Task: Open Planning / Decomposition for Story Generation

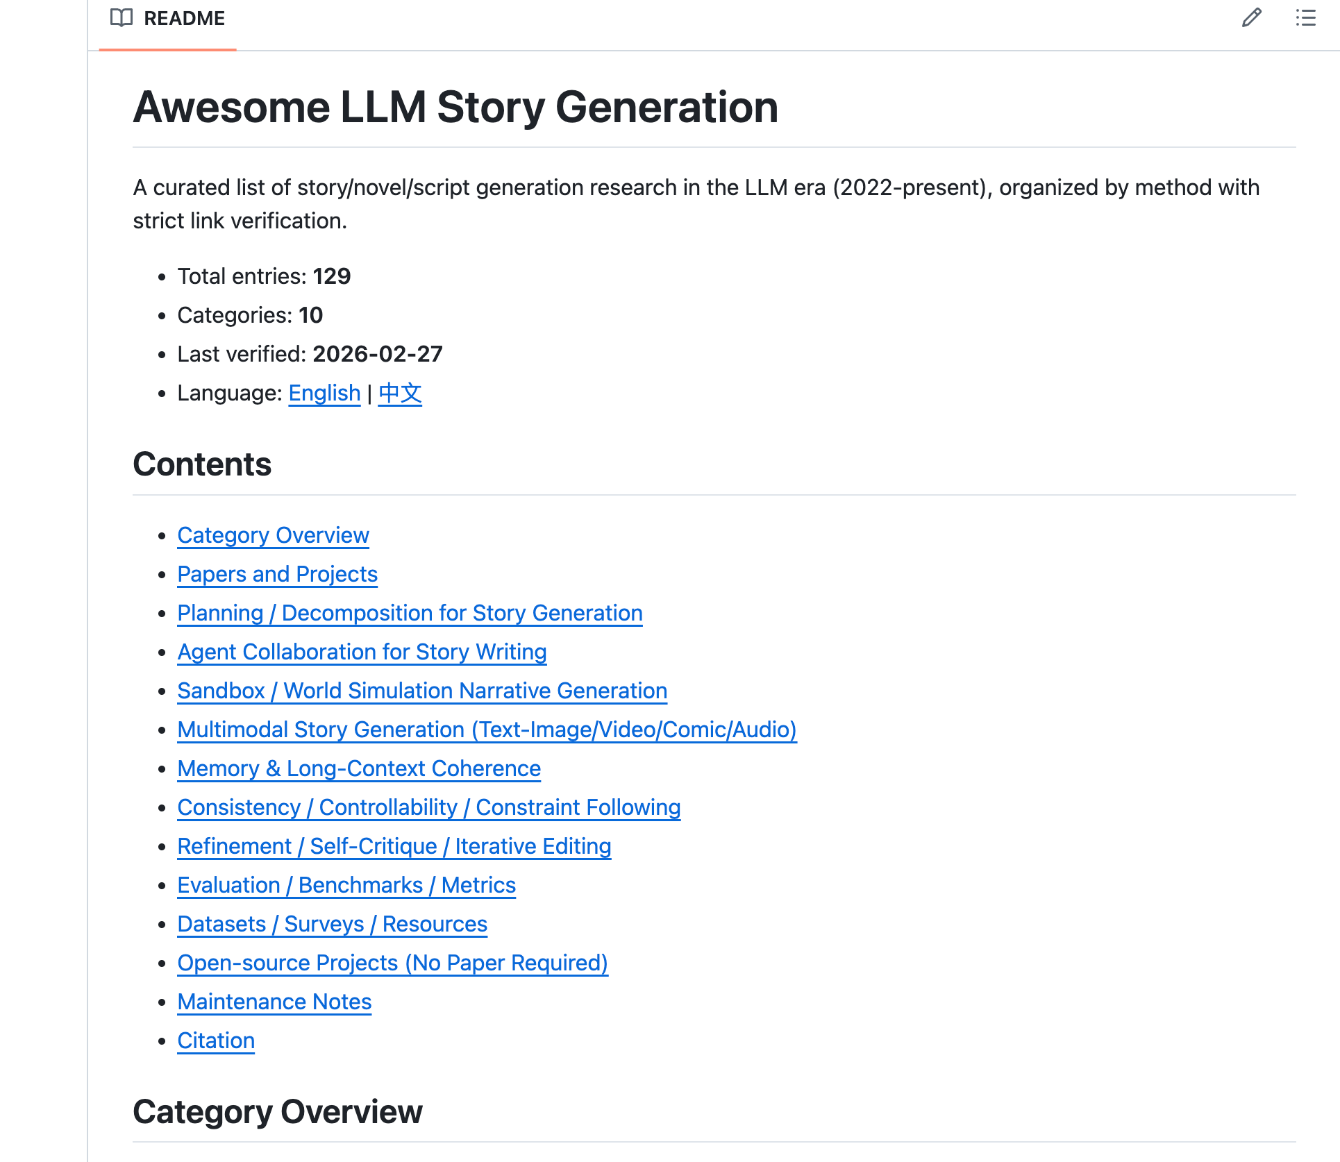Action: (410, 613)
